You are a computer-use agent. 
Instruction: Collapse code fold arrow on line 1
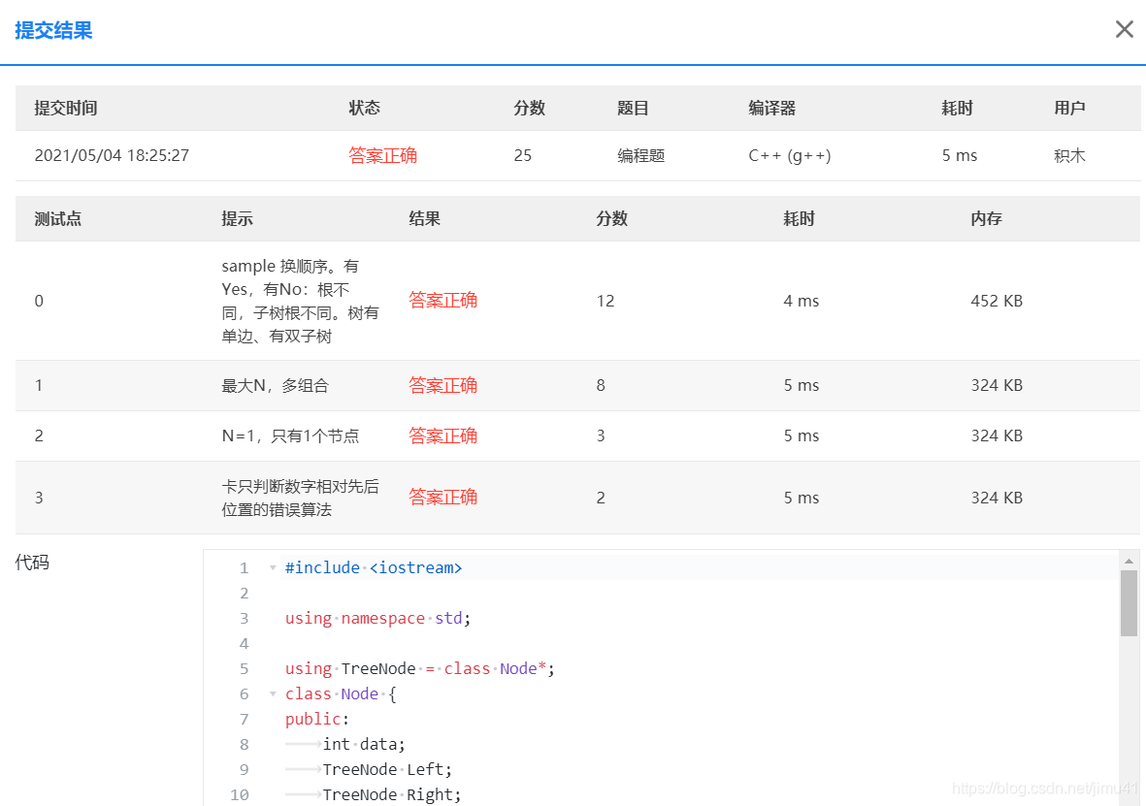tap(273, 567)
